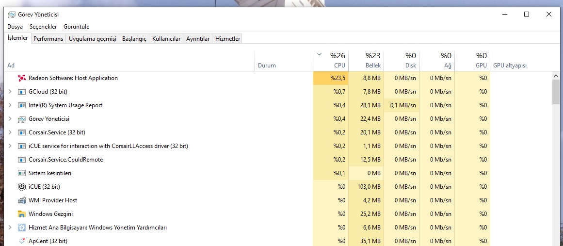Open the Seçenekler menu

[43, 27]
